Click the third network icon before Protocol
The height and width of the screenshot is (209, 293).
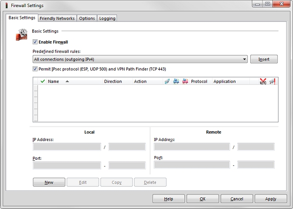[x=185, y=81]
